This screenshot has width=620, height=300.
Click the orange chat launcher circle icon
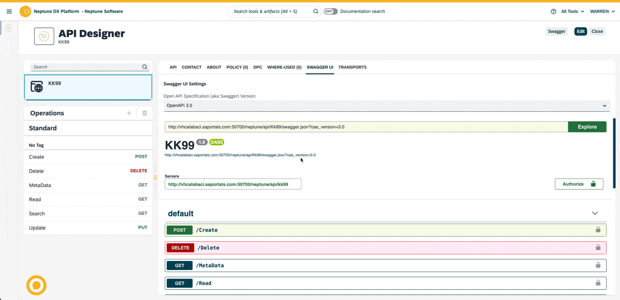pyautogui.click(x=36, y=285)
